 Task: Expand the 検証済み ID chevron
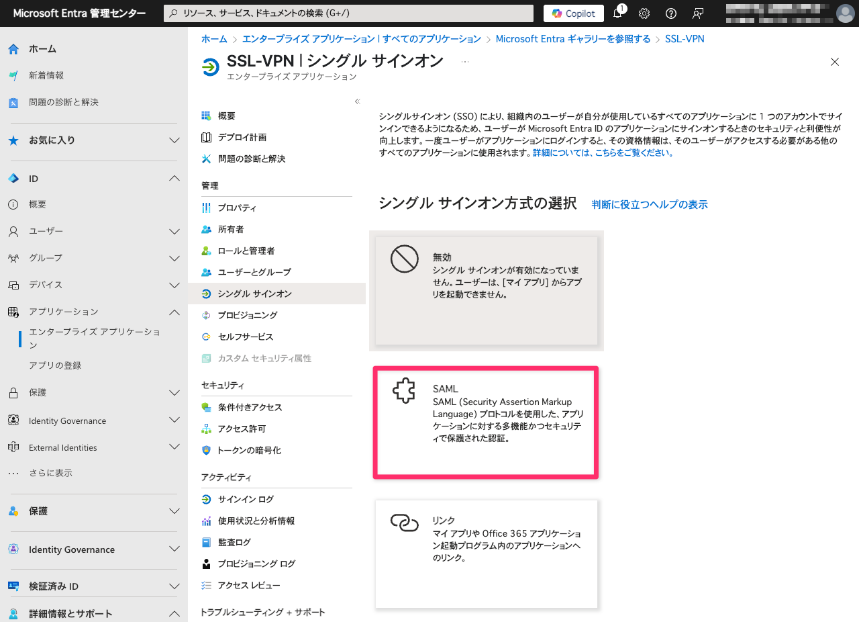pos(174,586)
